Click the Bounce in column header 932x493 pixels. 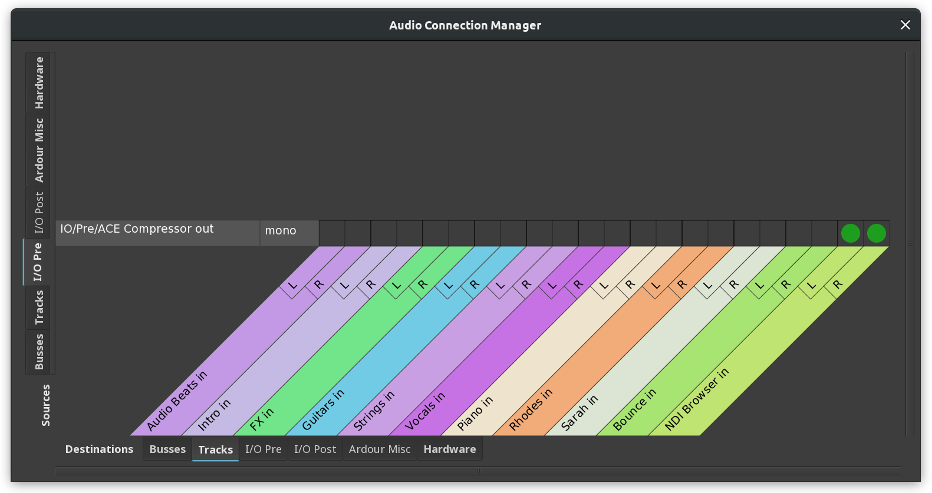click(x=634, y=410)
